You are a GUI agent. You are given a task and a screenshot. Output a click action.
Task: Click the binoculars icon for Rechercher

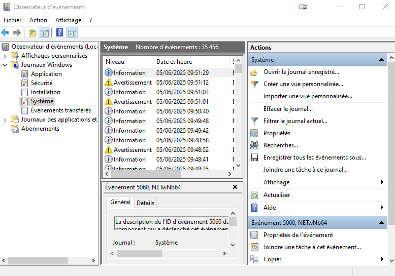click(254, 145)
